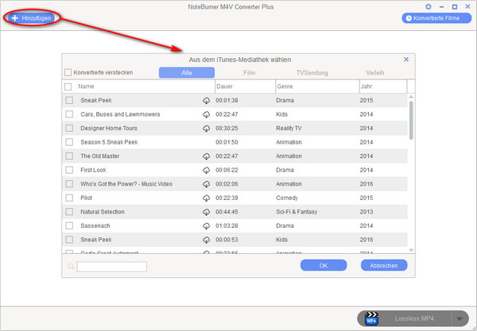477x331 pixels.
Task: Open Konvertierte Filme history
Action: (x=436, y=18)
